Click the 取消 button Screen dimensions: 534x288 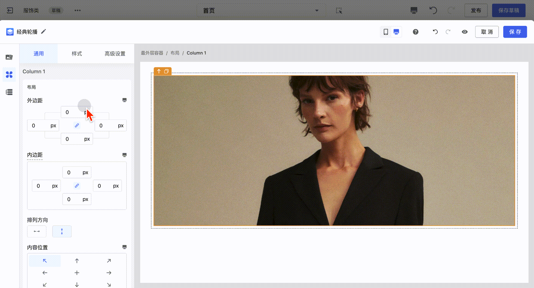pos(487,32)
